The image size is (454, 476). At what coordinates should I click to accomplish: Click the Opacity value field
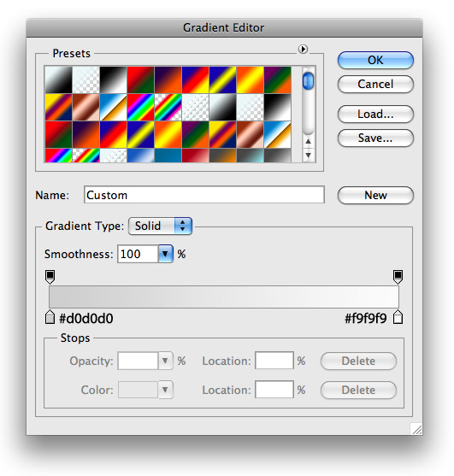(x=138, y=361)
